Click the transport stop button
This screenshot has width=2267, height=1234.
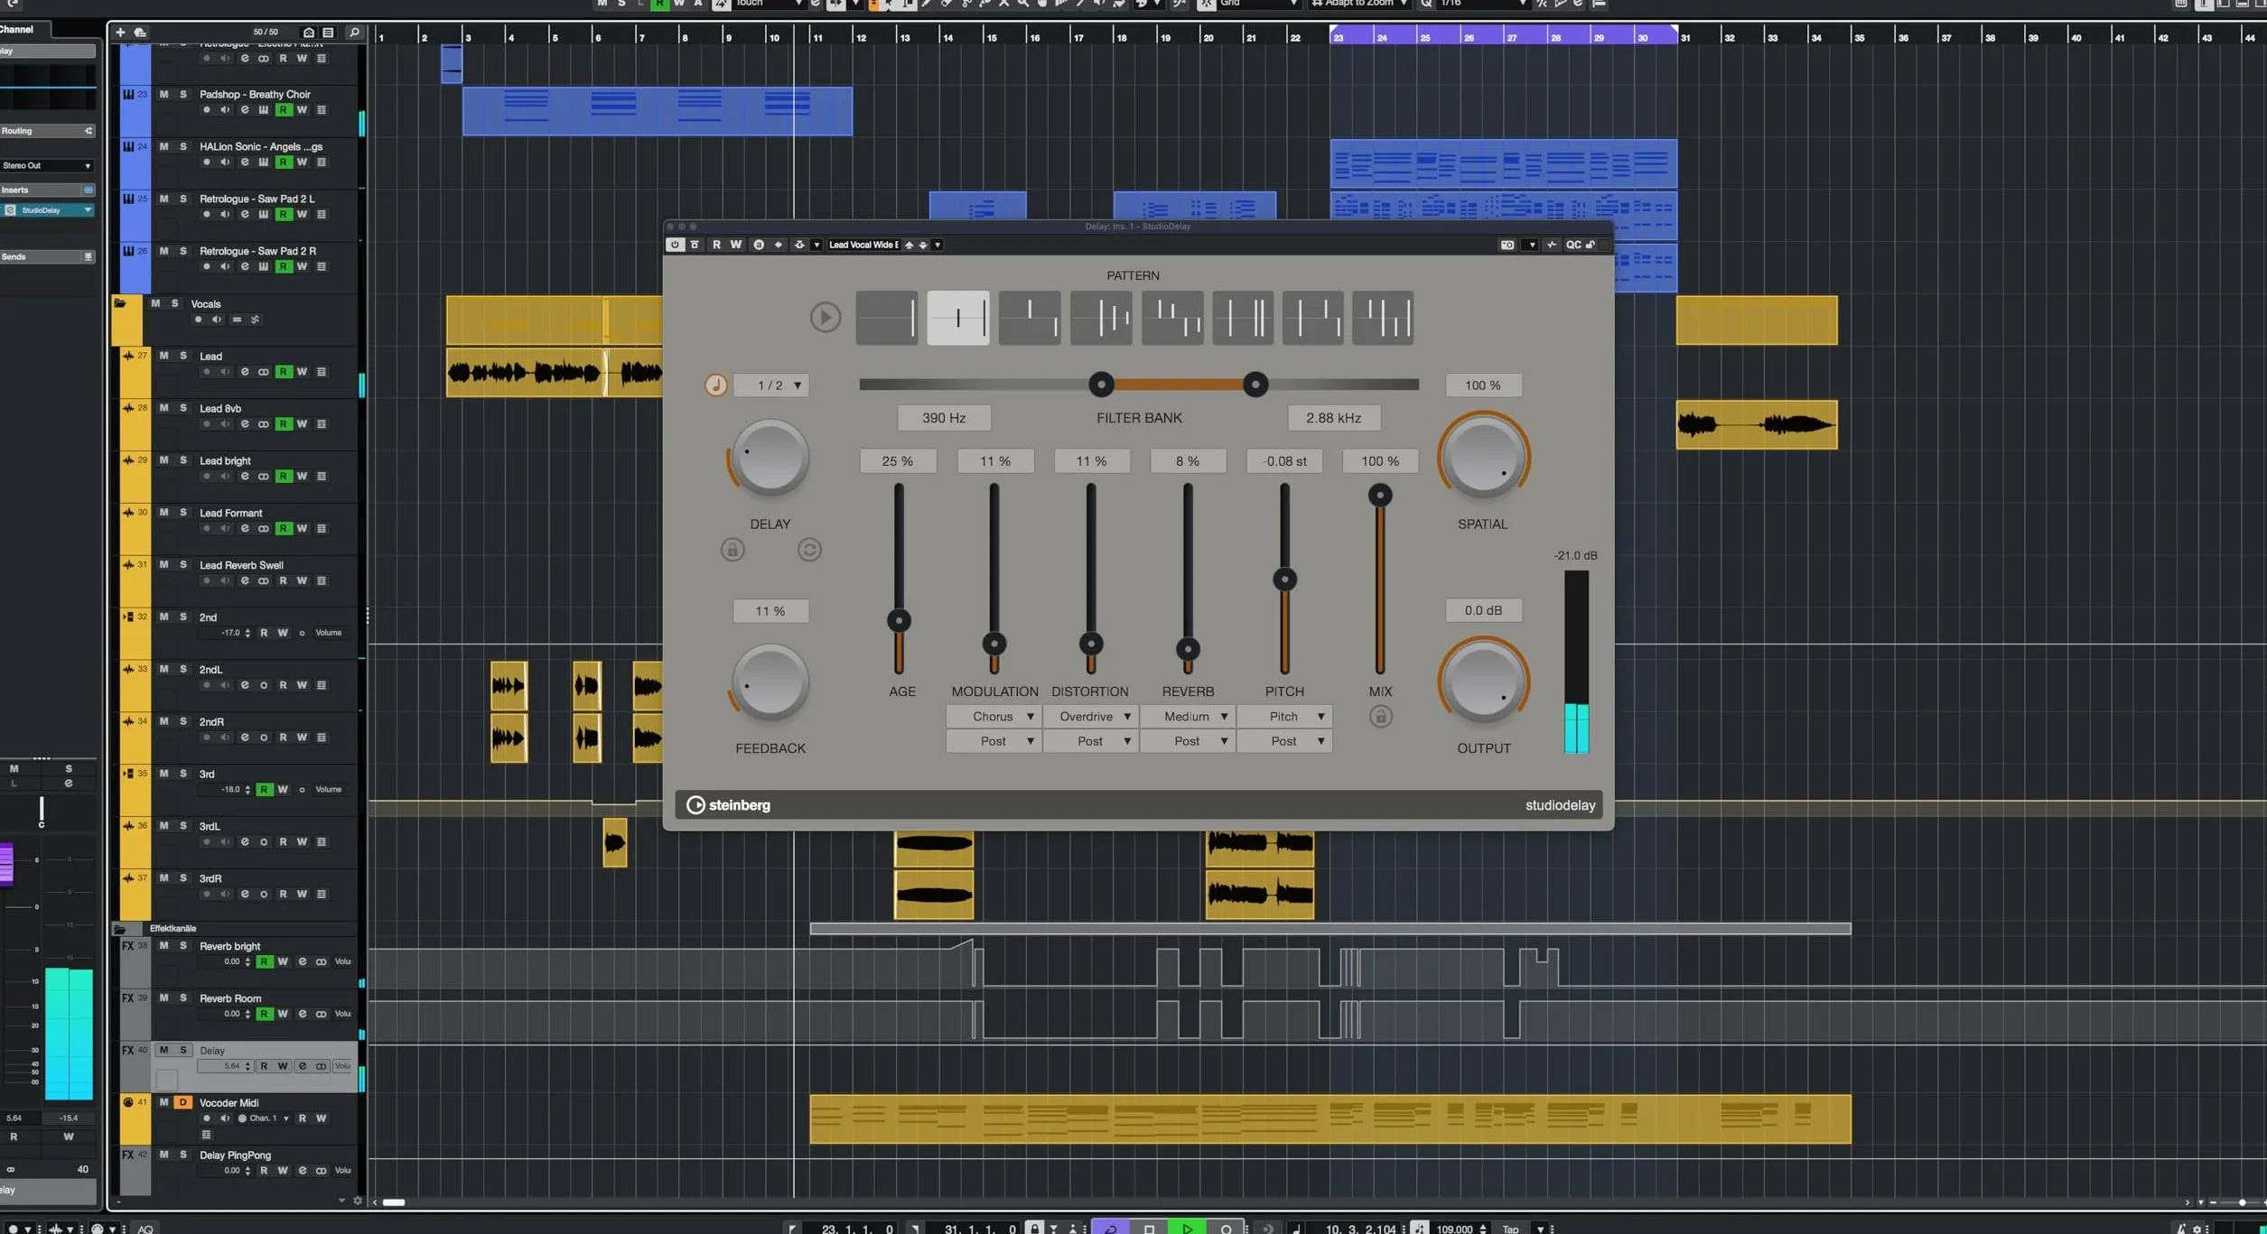(x=1149, y=1228)
